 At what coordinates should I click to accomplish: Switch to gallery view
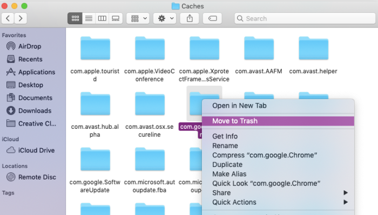[x=116, y=18]
